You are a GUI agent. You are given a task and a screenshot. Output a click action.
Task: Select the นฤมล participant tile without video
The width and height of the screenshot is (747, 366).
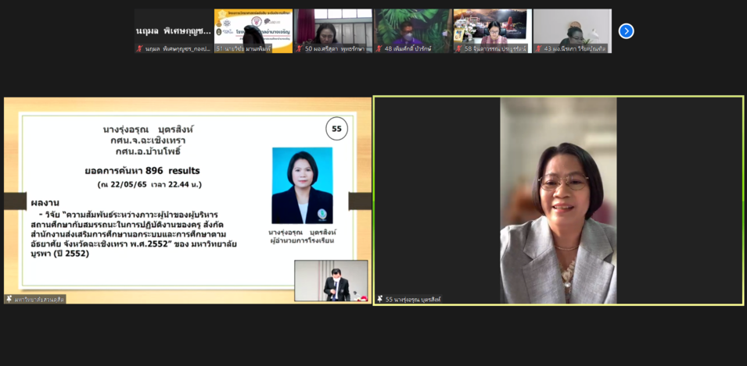pos(174,30)
